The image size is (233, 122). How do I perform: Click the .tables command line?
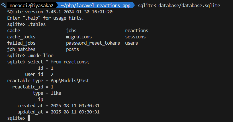click(37, 24)
